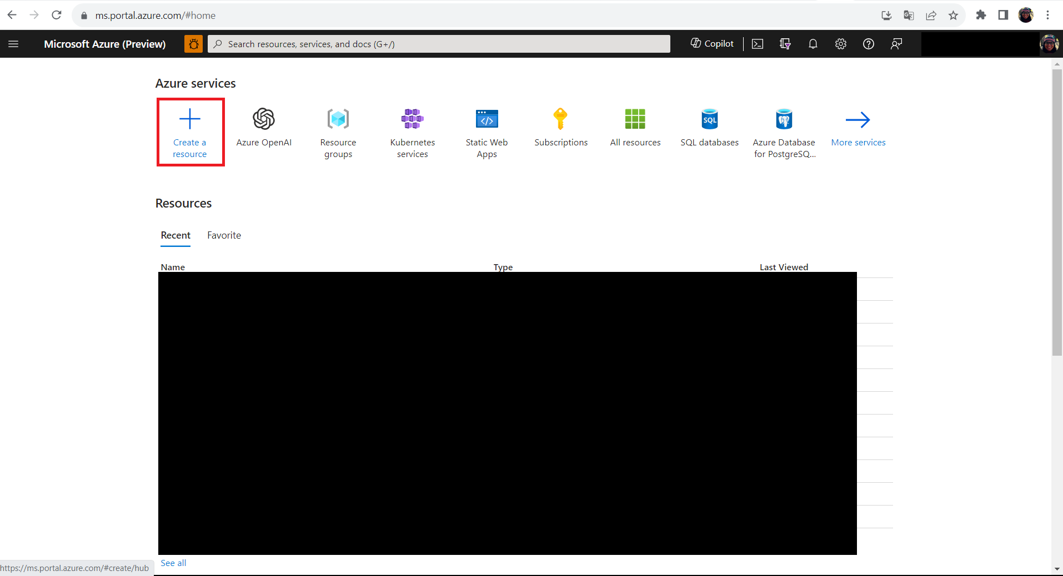
Task: Open Kubernetes services
Action: pos(413,133)
